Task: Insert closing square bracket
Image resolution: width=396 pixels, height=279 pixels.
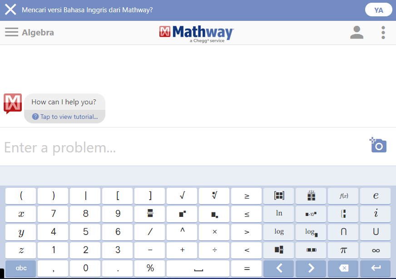Action: tap(150, 196)
